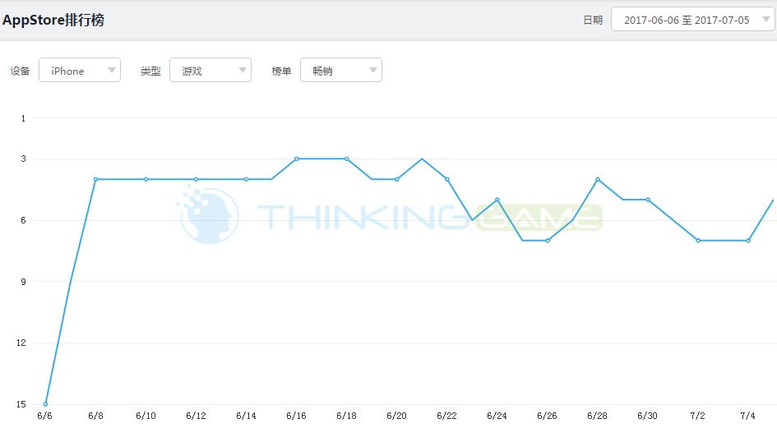Image resolution: width=777 pixels, height=428 pixels.
Task: Click the 6/10 data point marker
Action: coord(146,179)
